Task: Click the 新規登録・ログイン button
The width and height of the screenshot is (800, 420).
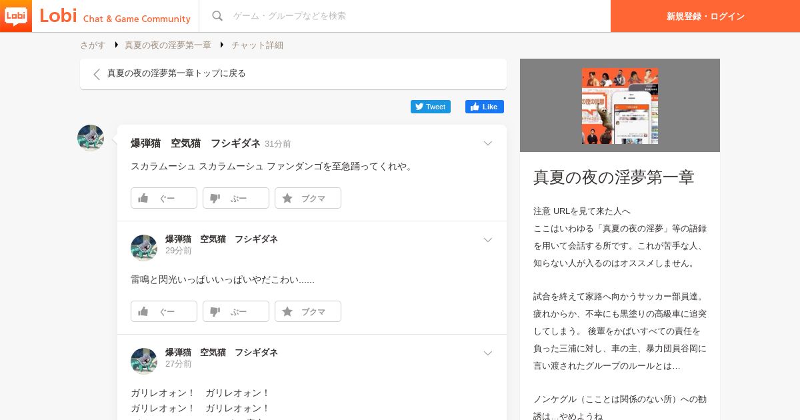Action: click(705, 16)
